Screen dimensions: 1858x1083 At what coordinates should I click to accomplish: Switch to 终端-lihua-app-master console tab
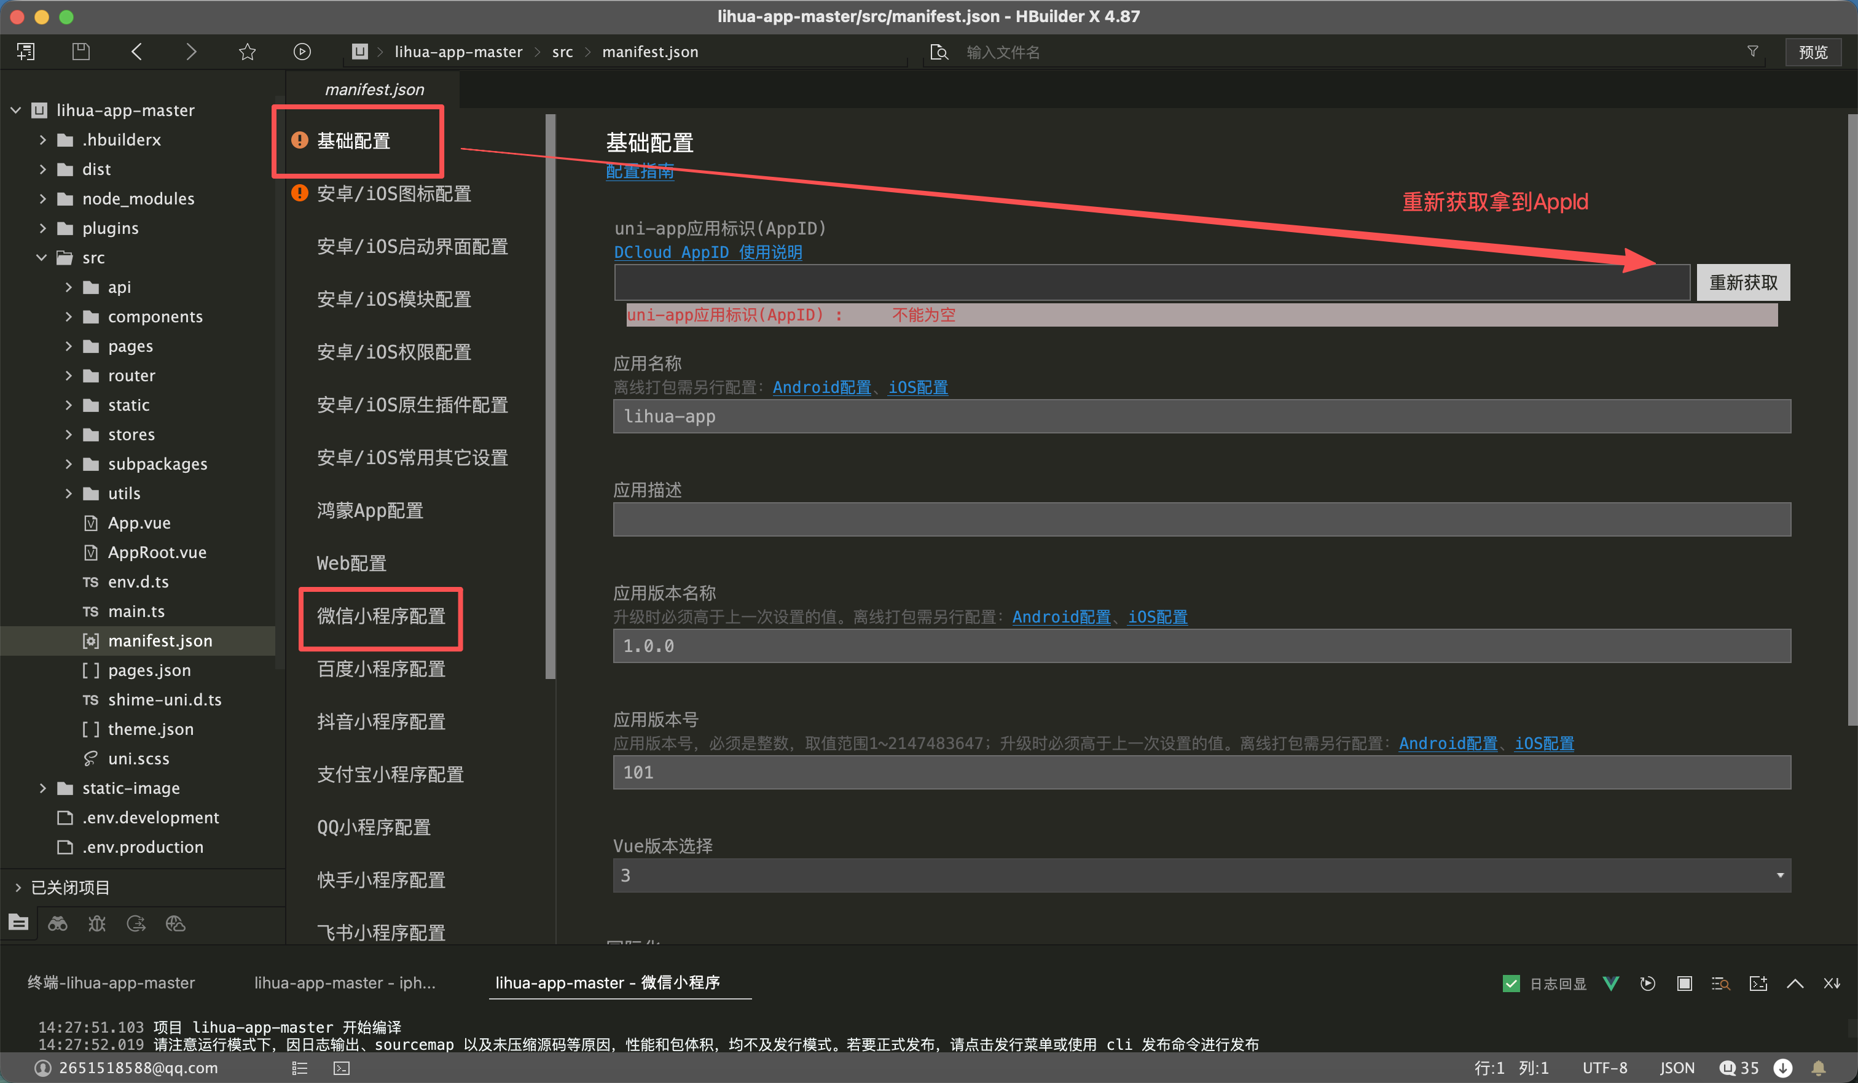coord(111,982)
